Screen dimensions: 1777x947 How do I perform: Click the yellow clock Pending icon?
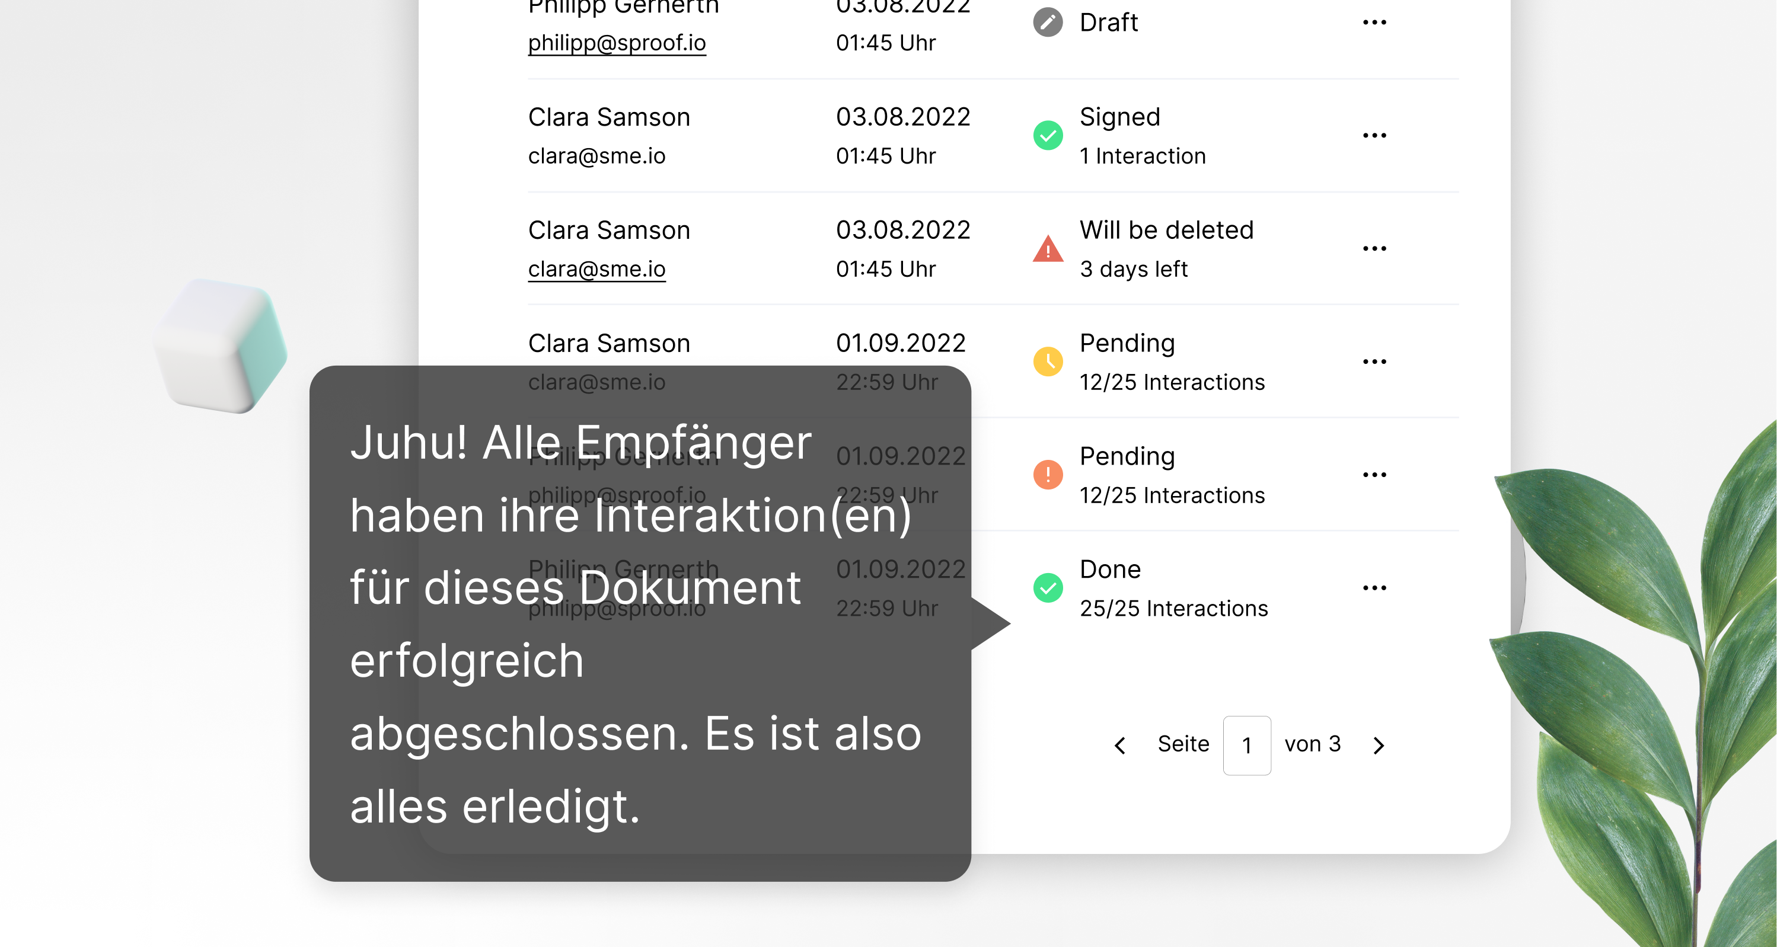pyautogui.click(x=1047, y=362)
